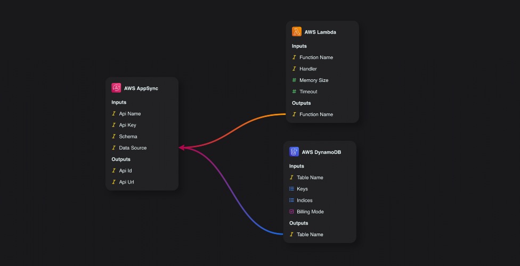Image resolution: width=520 pixels, height=266 pixels.
Task: Click Lambda output Function Name string icon
Action: (294, 114)
